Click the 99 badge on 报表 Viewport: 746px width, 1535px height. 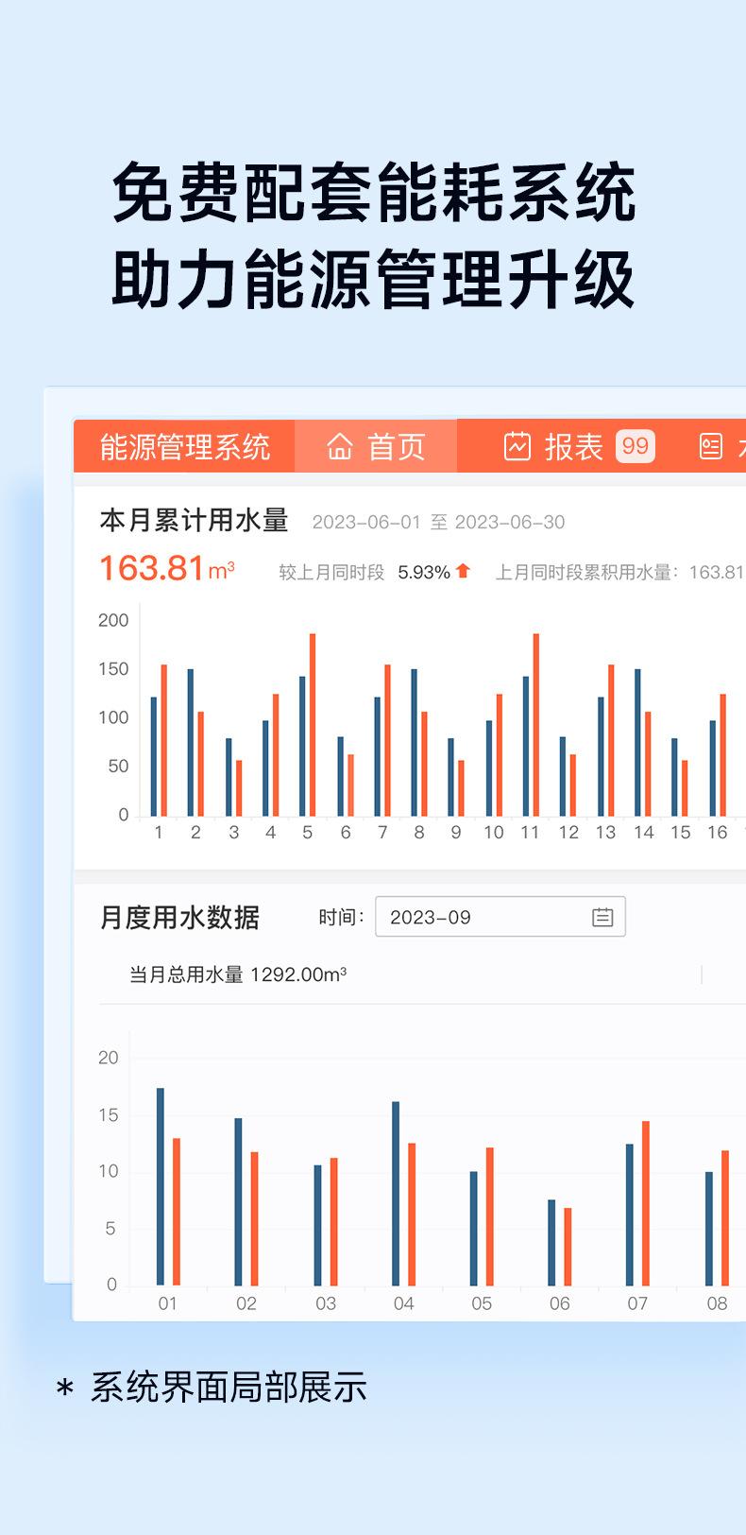(636, 446)
